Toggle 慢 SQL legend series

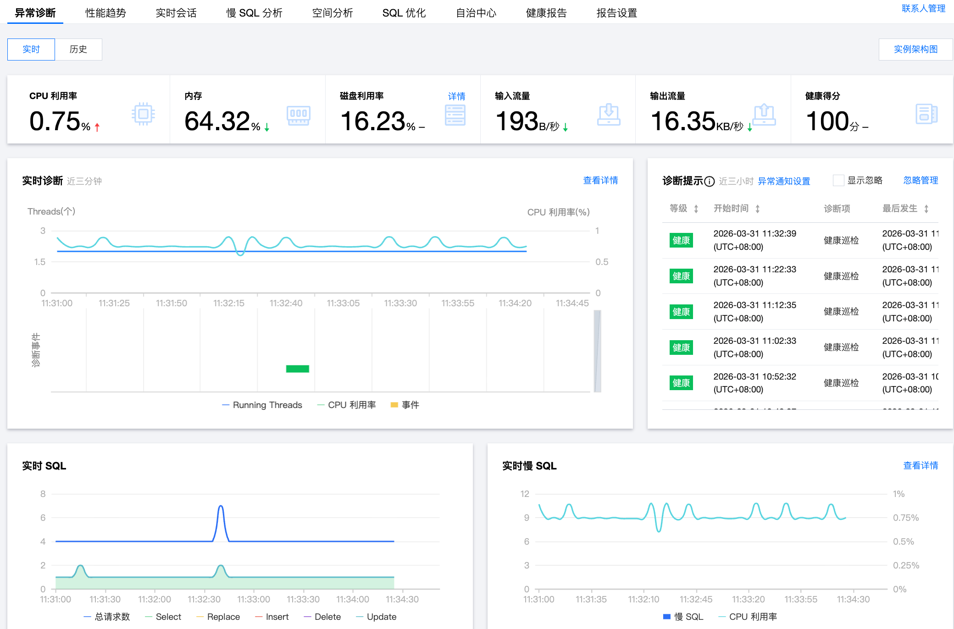click(683, 617)
